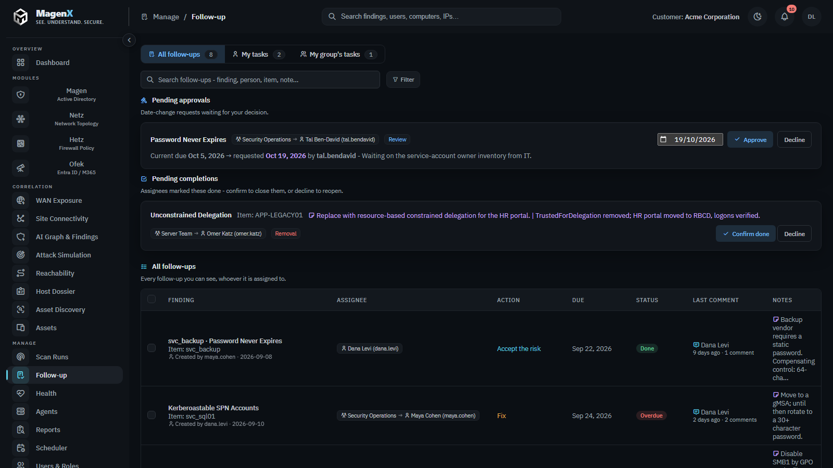
Task: Approve the Password Never Expires request
Action: tap(750, 139)
